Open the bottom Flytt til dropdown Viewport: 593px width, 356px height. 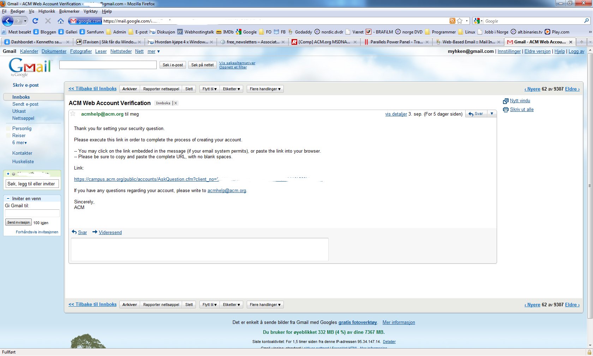point(209,305)
